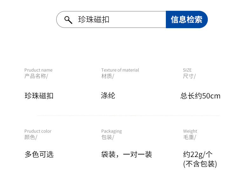The width and height of the screenshot is (251, 189).
Task: Select the '颜色/' label
Action: tap(31, 137)
